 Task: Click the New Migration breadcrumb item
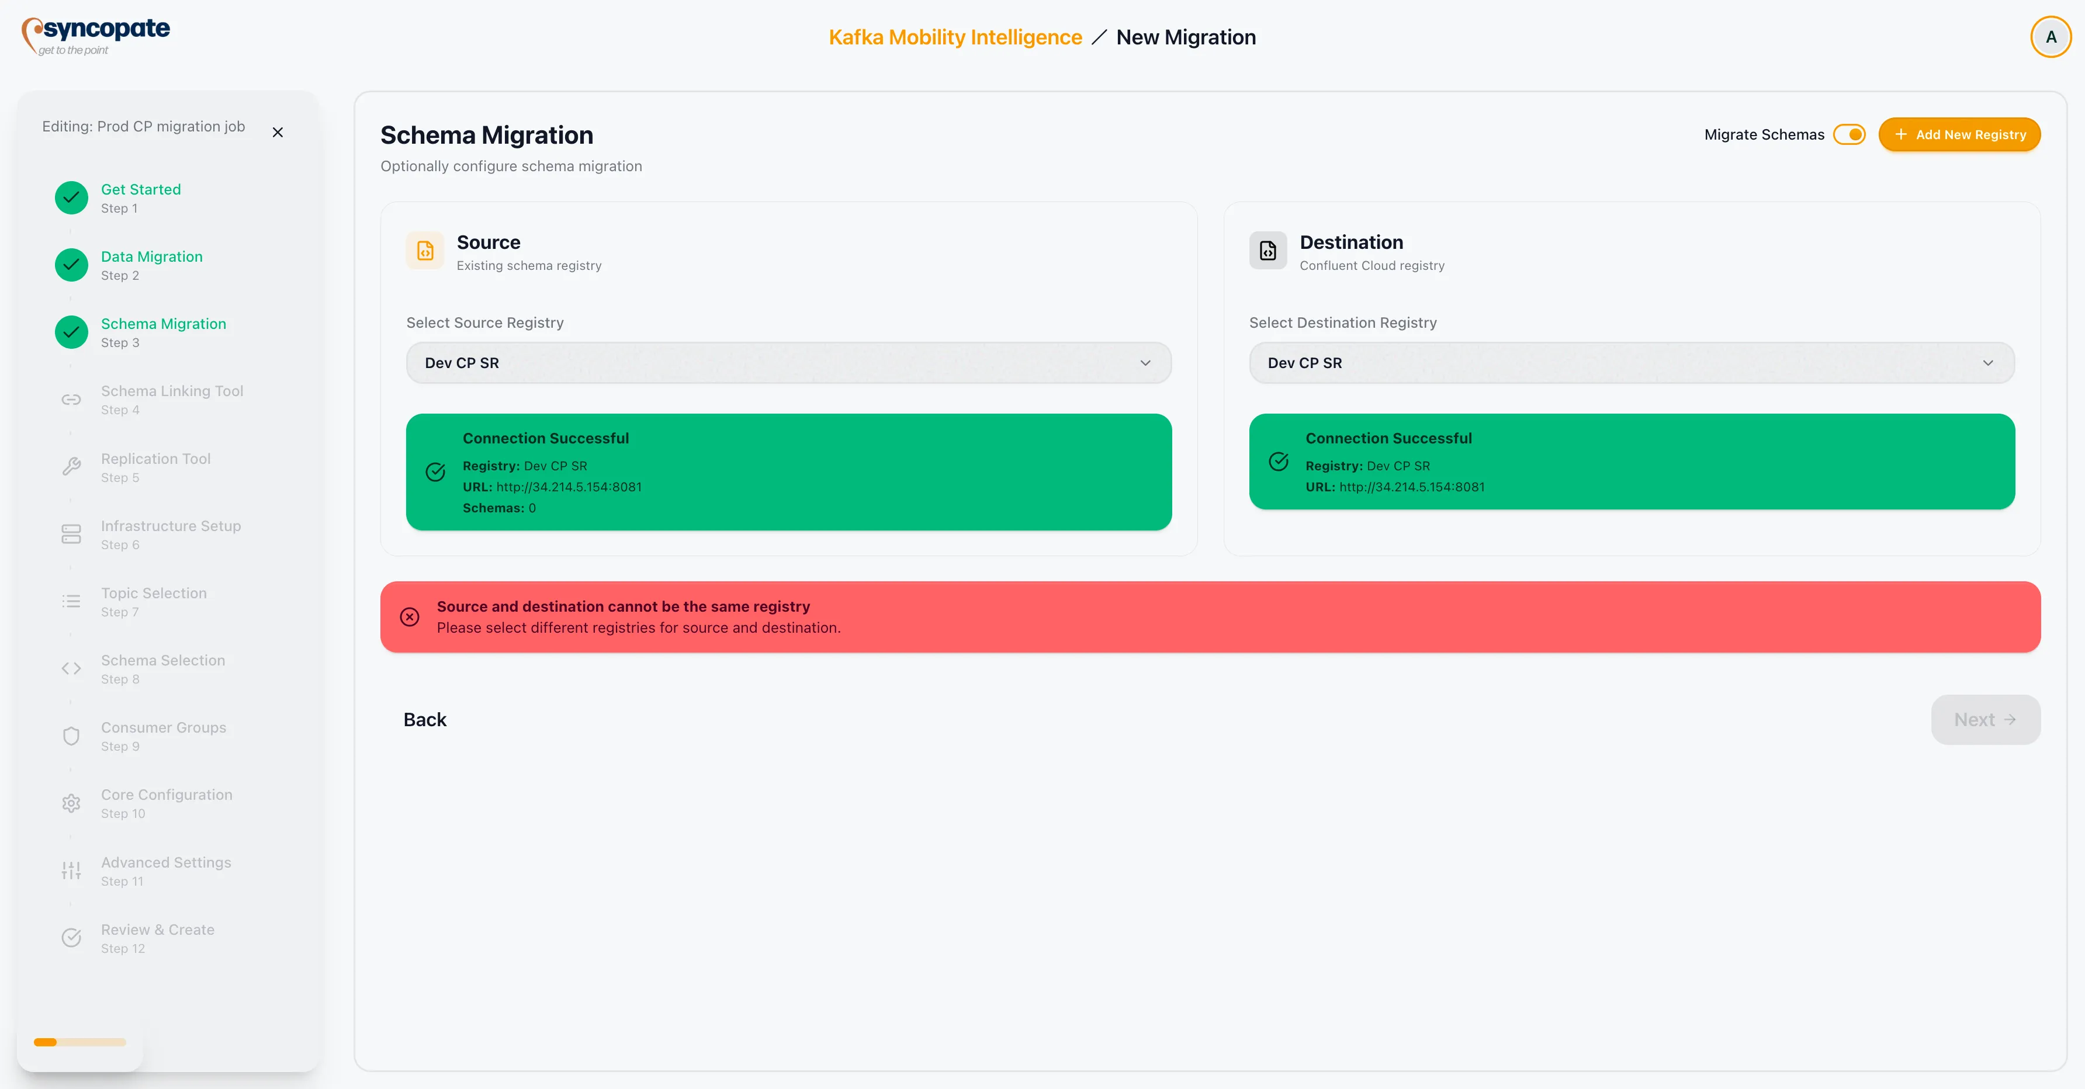point(1186,36)
